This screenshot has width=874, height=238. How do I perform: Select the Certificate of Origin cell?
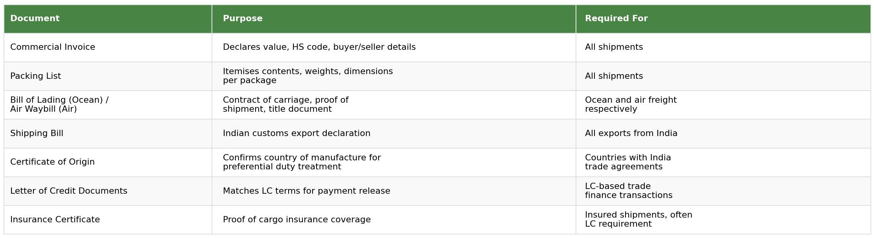(x=108, y=162)
